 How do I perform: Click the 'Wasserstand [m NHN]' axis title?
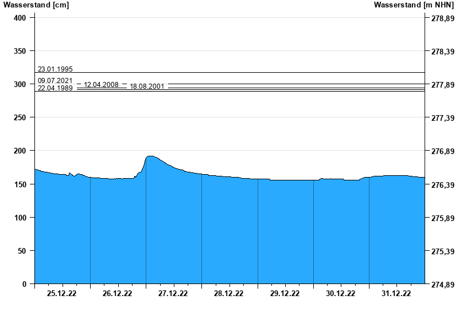coord(414,5)
